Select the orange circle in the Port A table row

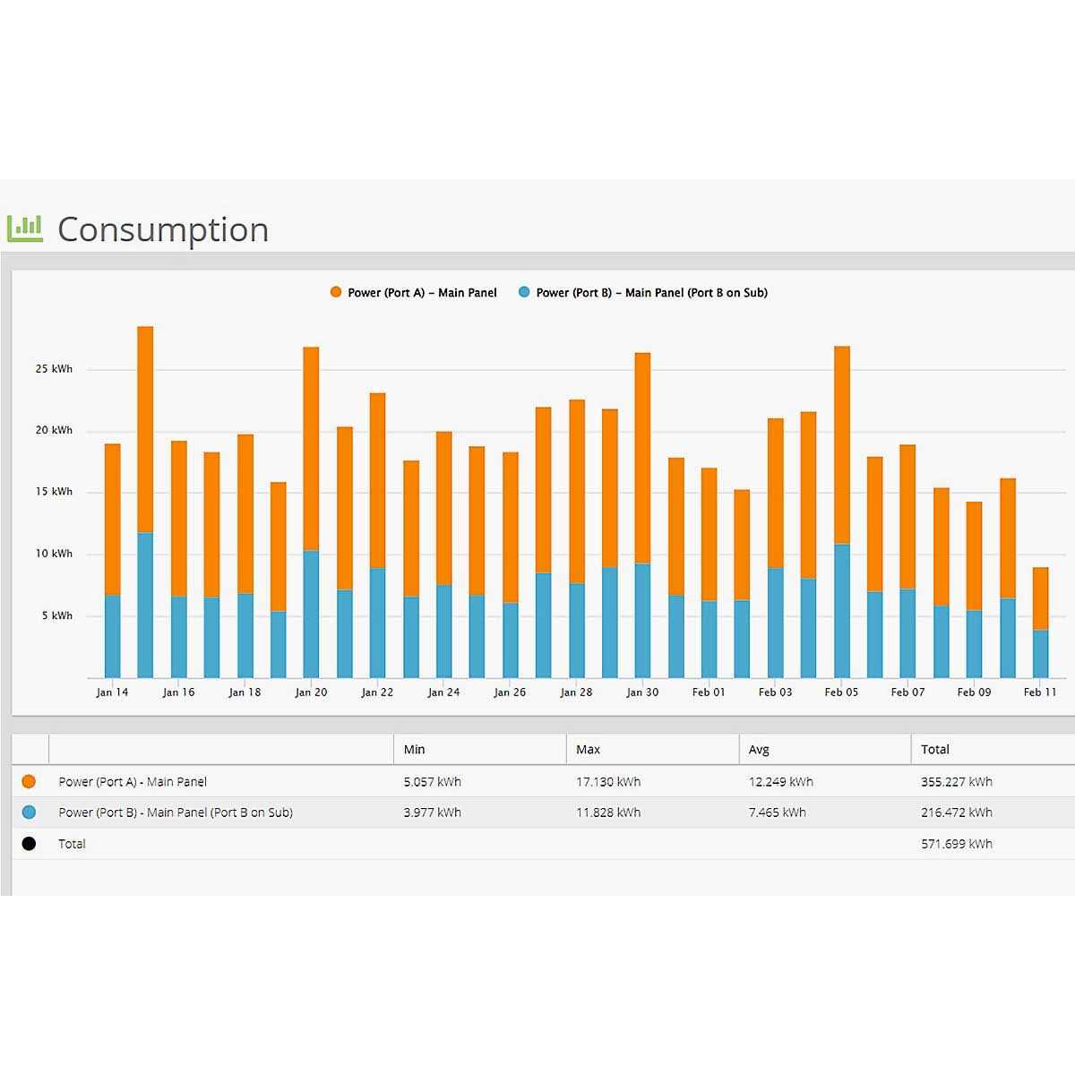29,781
